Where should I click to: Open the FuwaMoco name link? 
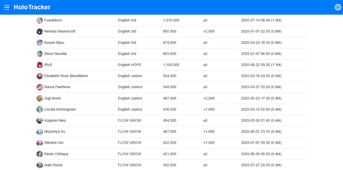point(53,20)
